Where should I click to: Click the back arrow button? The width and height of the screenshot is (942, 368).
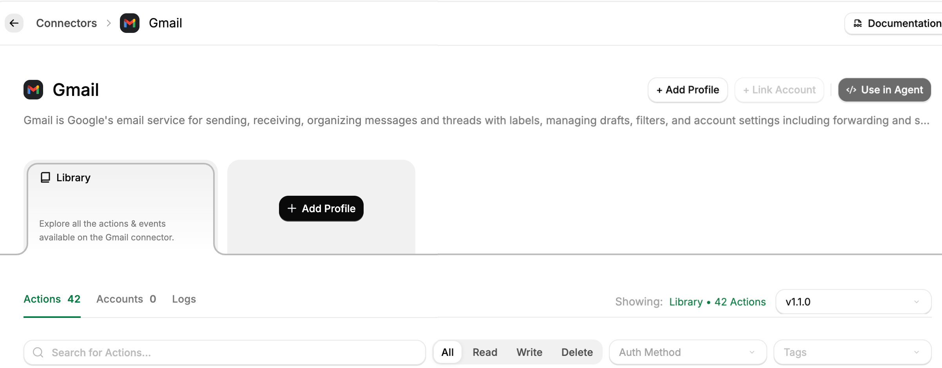pyautogui.click(x=14, y=23)
